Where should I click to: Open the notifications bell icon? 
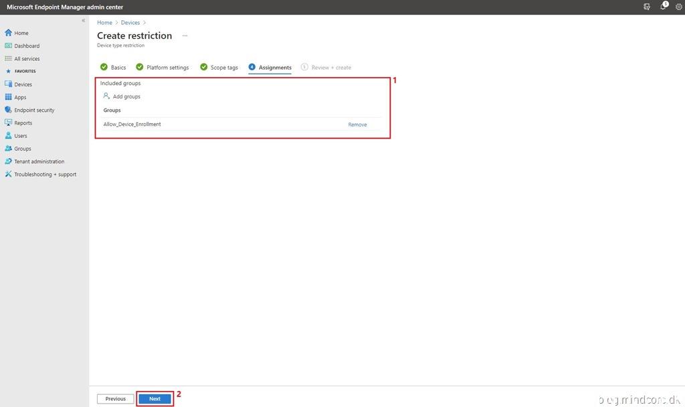(x=663, y=7)
